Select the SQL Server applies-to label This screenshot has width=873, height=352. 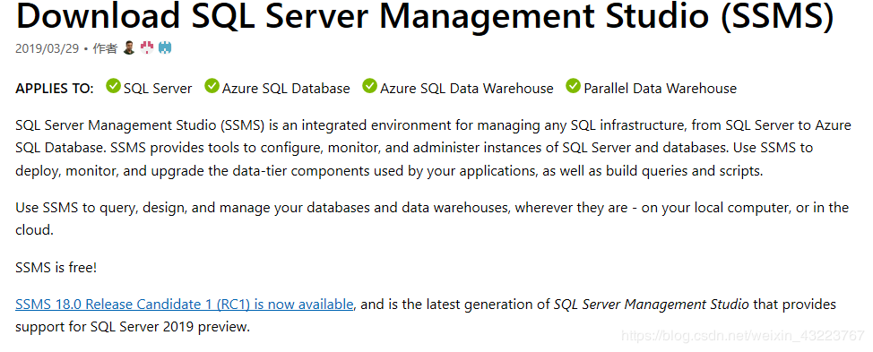point(158,89)
